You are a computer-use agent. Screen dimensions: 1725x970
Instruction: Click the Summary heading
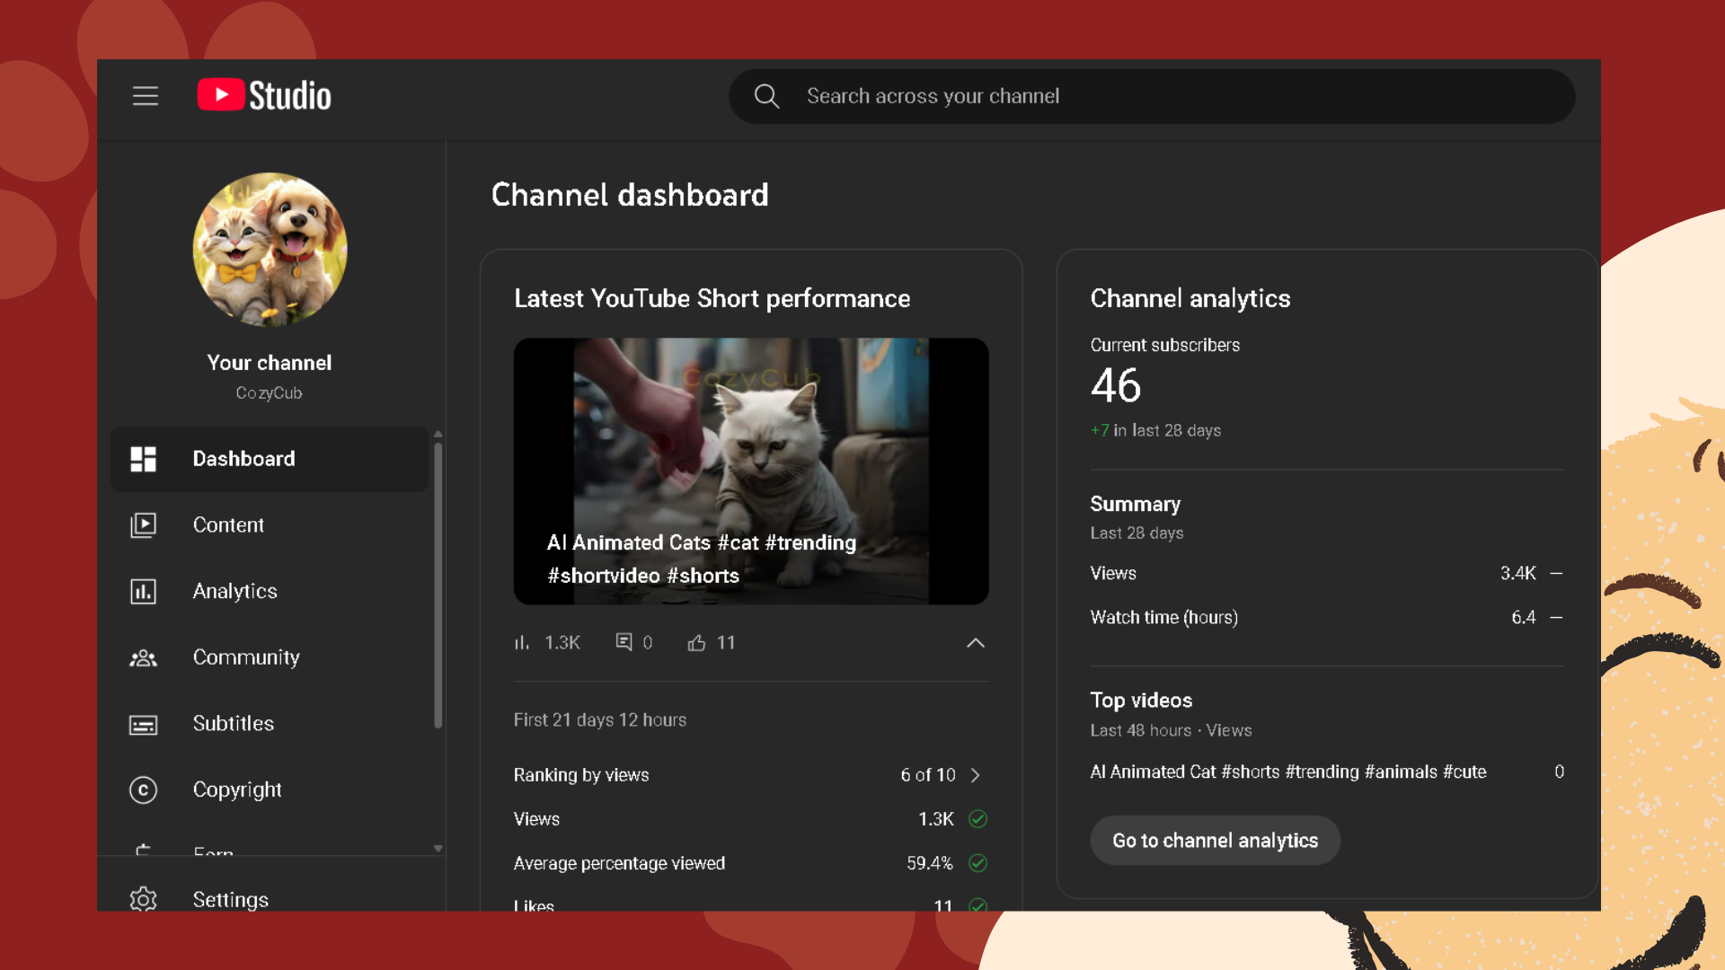click(x=1136, y=504)
